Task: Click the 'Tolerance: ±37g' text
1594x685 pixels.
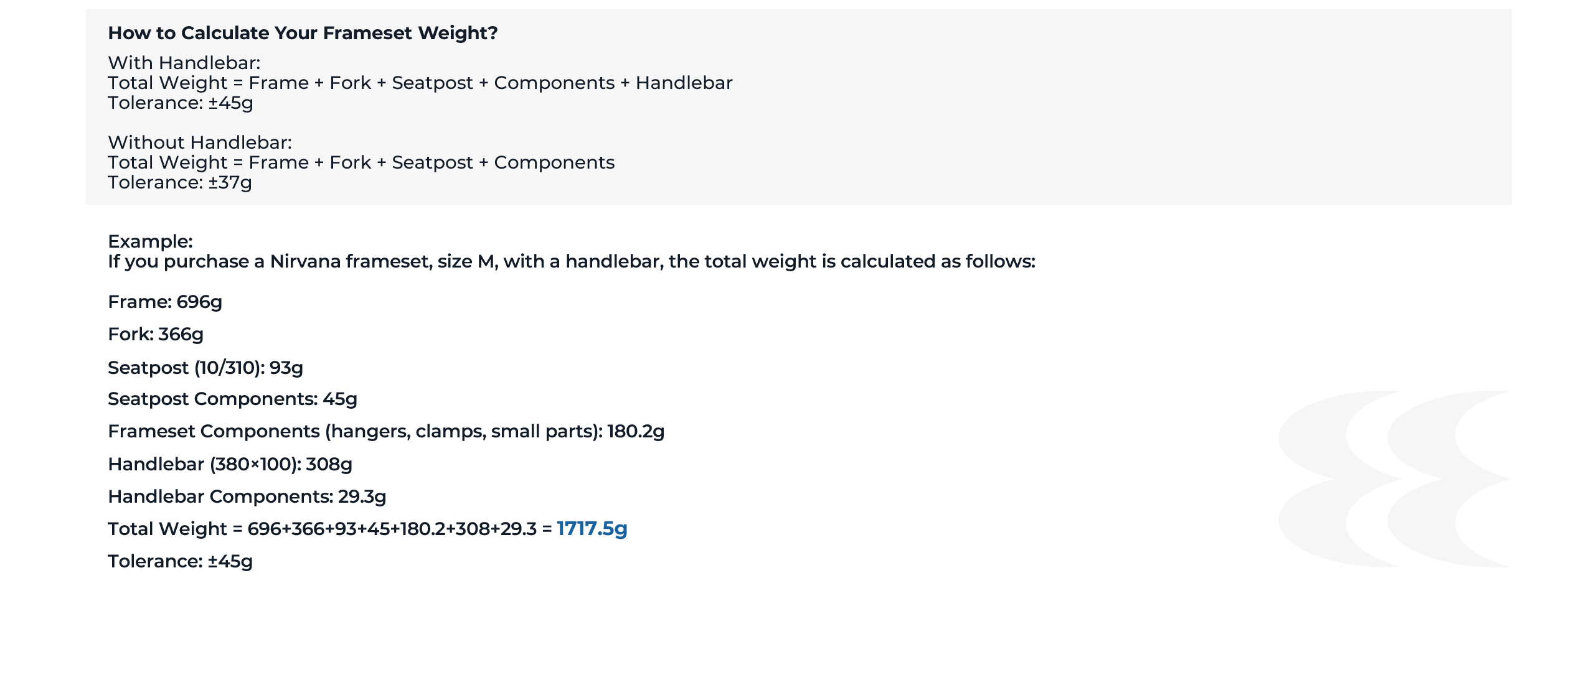Action: 179,182
